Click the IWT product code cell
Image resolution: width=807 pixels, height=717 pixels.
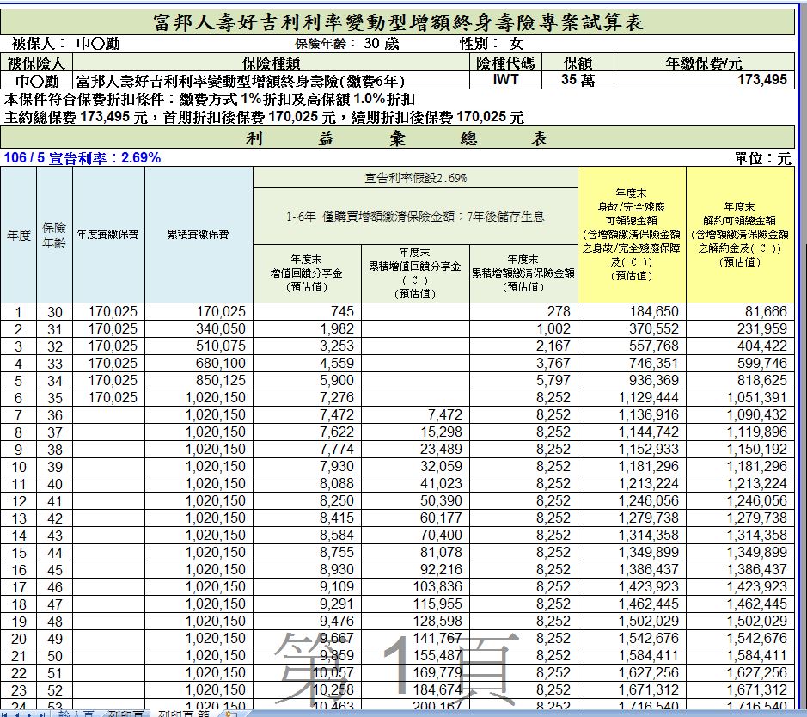click(505, 80)
